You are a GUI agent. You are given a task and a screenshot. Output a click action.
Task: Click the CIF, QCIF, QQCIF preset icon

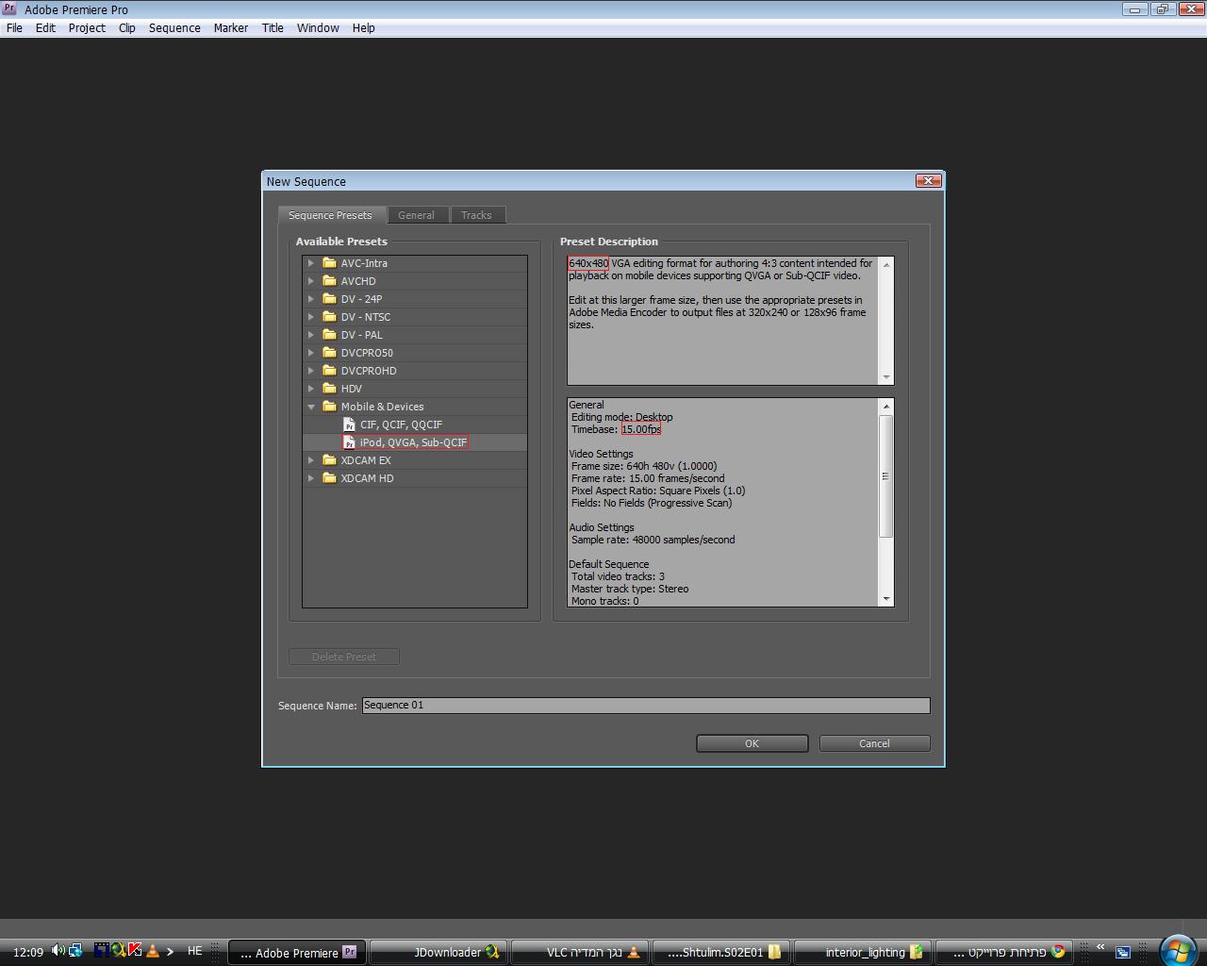[x=349, y=425]
